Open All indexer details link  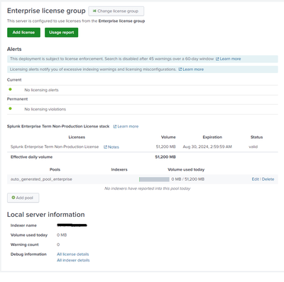click(x=73, y=260)
